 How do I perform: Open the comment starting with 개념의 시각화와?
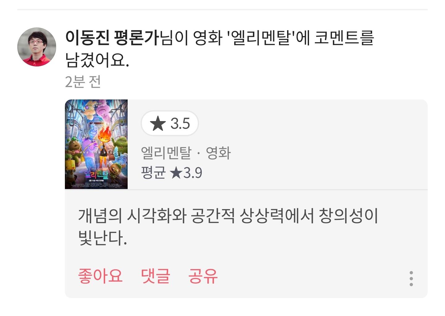228,227
